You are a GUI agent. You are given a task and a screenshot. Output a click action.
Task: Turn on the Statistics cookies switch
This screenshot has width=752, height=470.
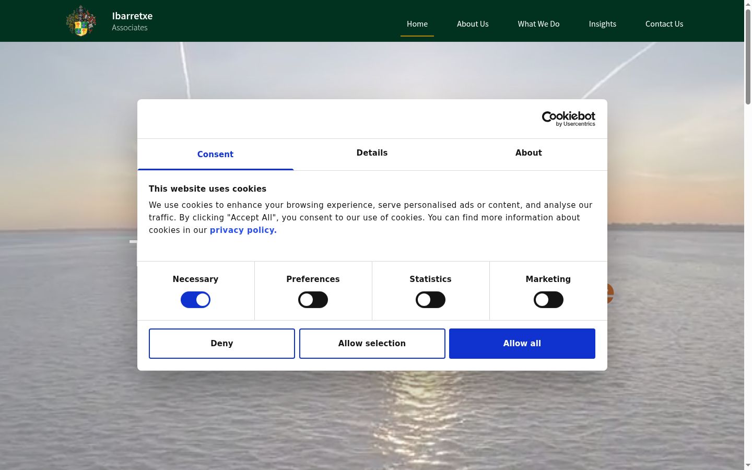(x=430, y=300)
